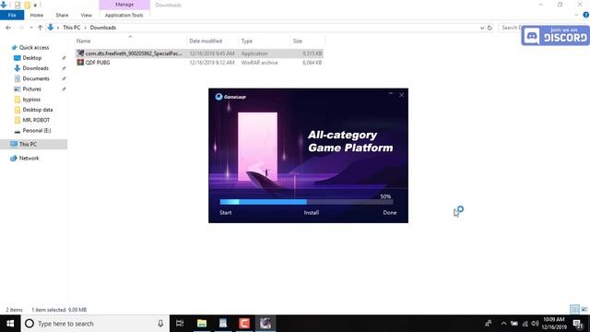Image resolution: width=590 pixels, height=332 pixels.
Task: Click the People tray icon
Action: click(489, 324)
